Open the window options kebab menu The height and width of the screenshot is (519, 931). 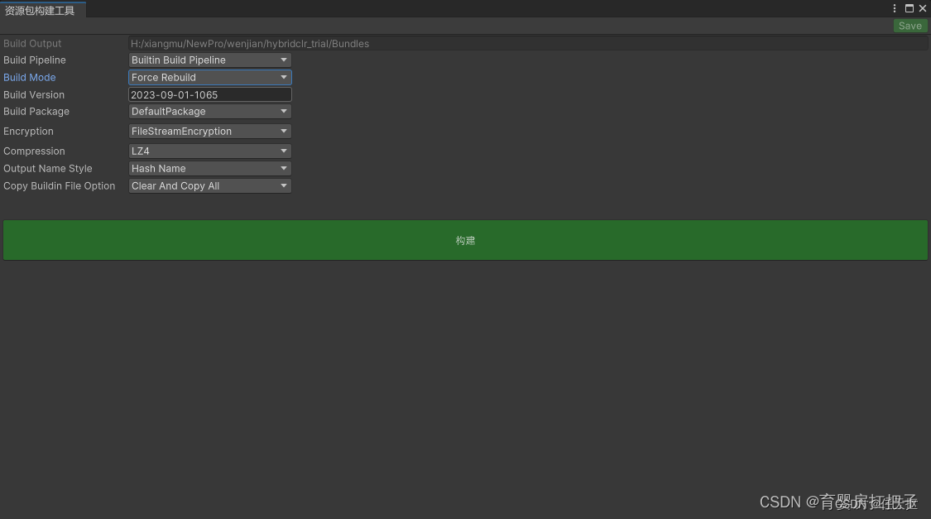tap(894, 8)
